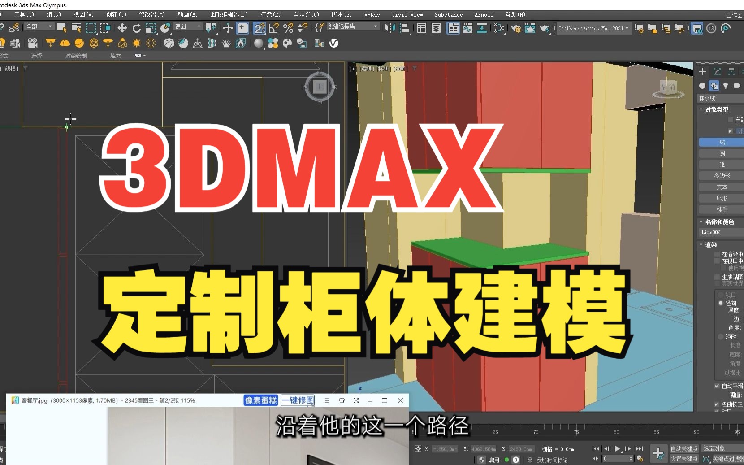Select the 径向 radio button
The height and width of the screenshot is (465, 744).
click(x=721, y=303)
